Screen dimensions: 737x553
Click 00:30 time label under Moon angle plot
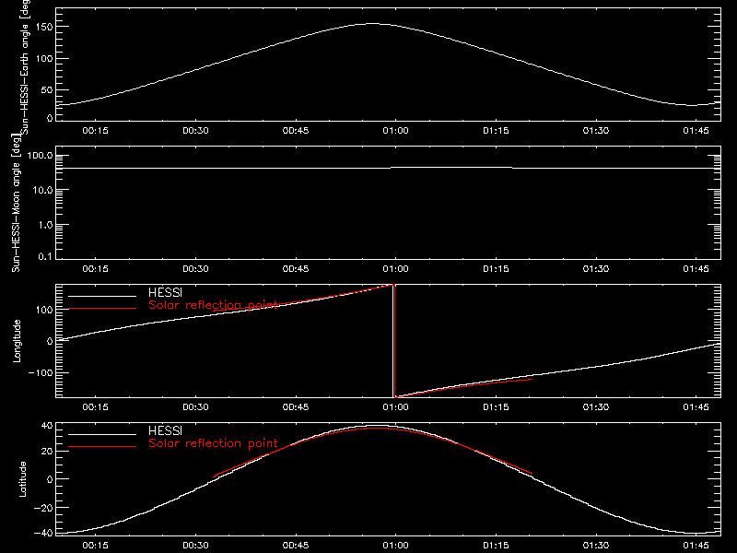[195, 269]
